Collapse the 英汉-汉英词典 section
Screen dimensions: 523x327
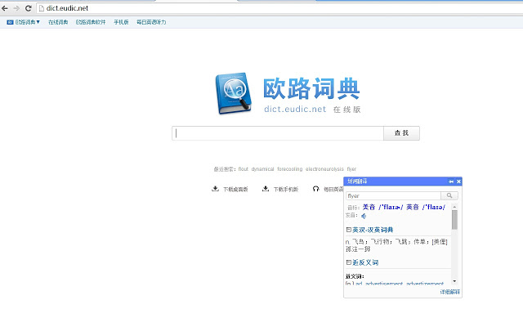(349, 230)
